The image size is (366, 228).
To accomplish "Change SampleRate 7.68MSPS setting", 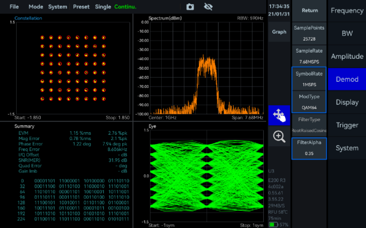I will (309, 56).
